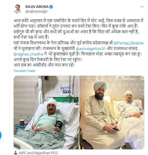
Task: Open the @raghav_chadha mention
Action: pos(28,54)
